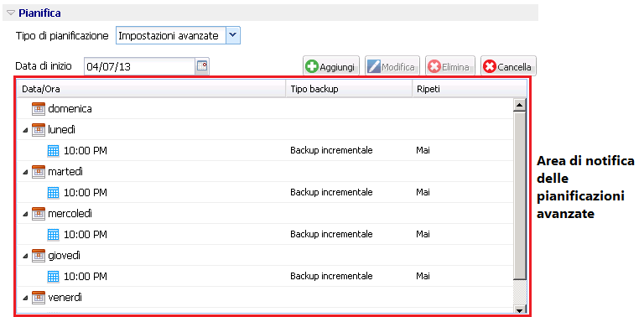Click the Modifica button
The width and height of the screenshot is (644, 317).
tap(392, 66)
